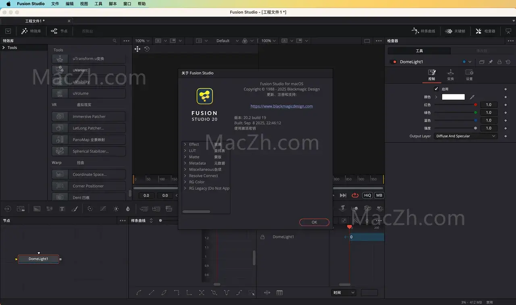
Task: Toggle the 特效库 effects library panel
Action: [31, 31]
